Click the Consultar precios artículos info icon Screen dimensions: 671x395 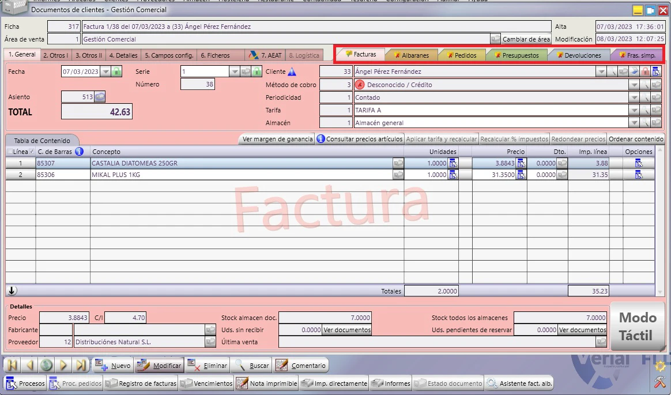coord(321,138)
